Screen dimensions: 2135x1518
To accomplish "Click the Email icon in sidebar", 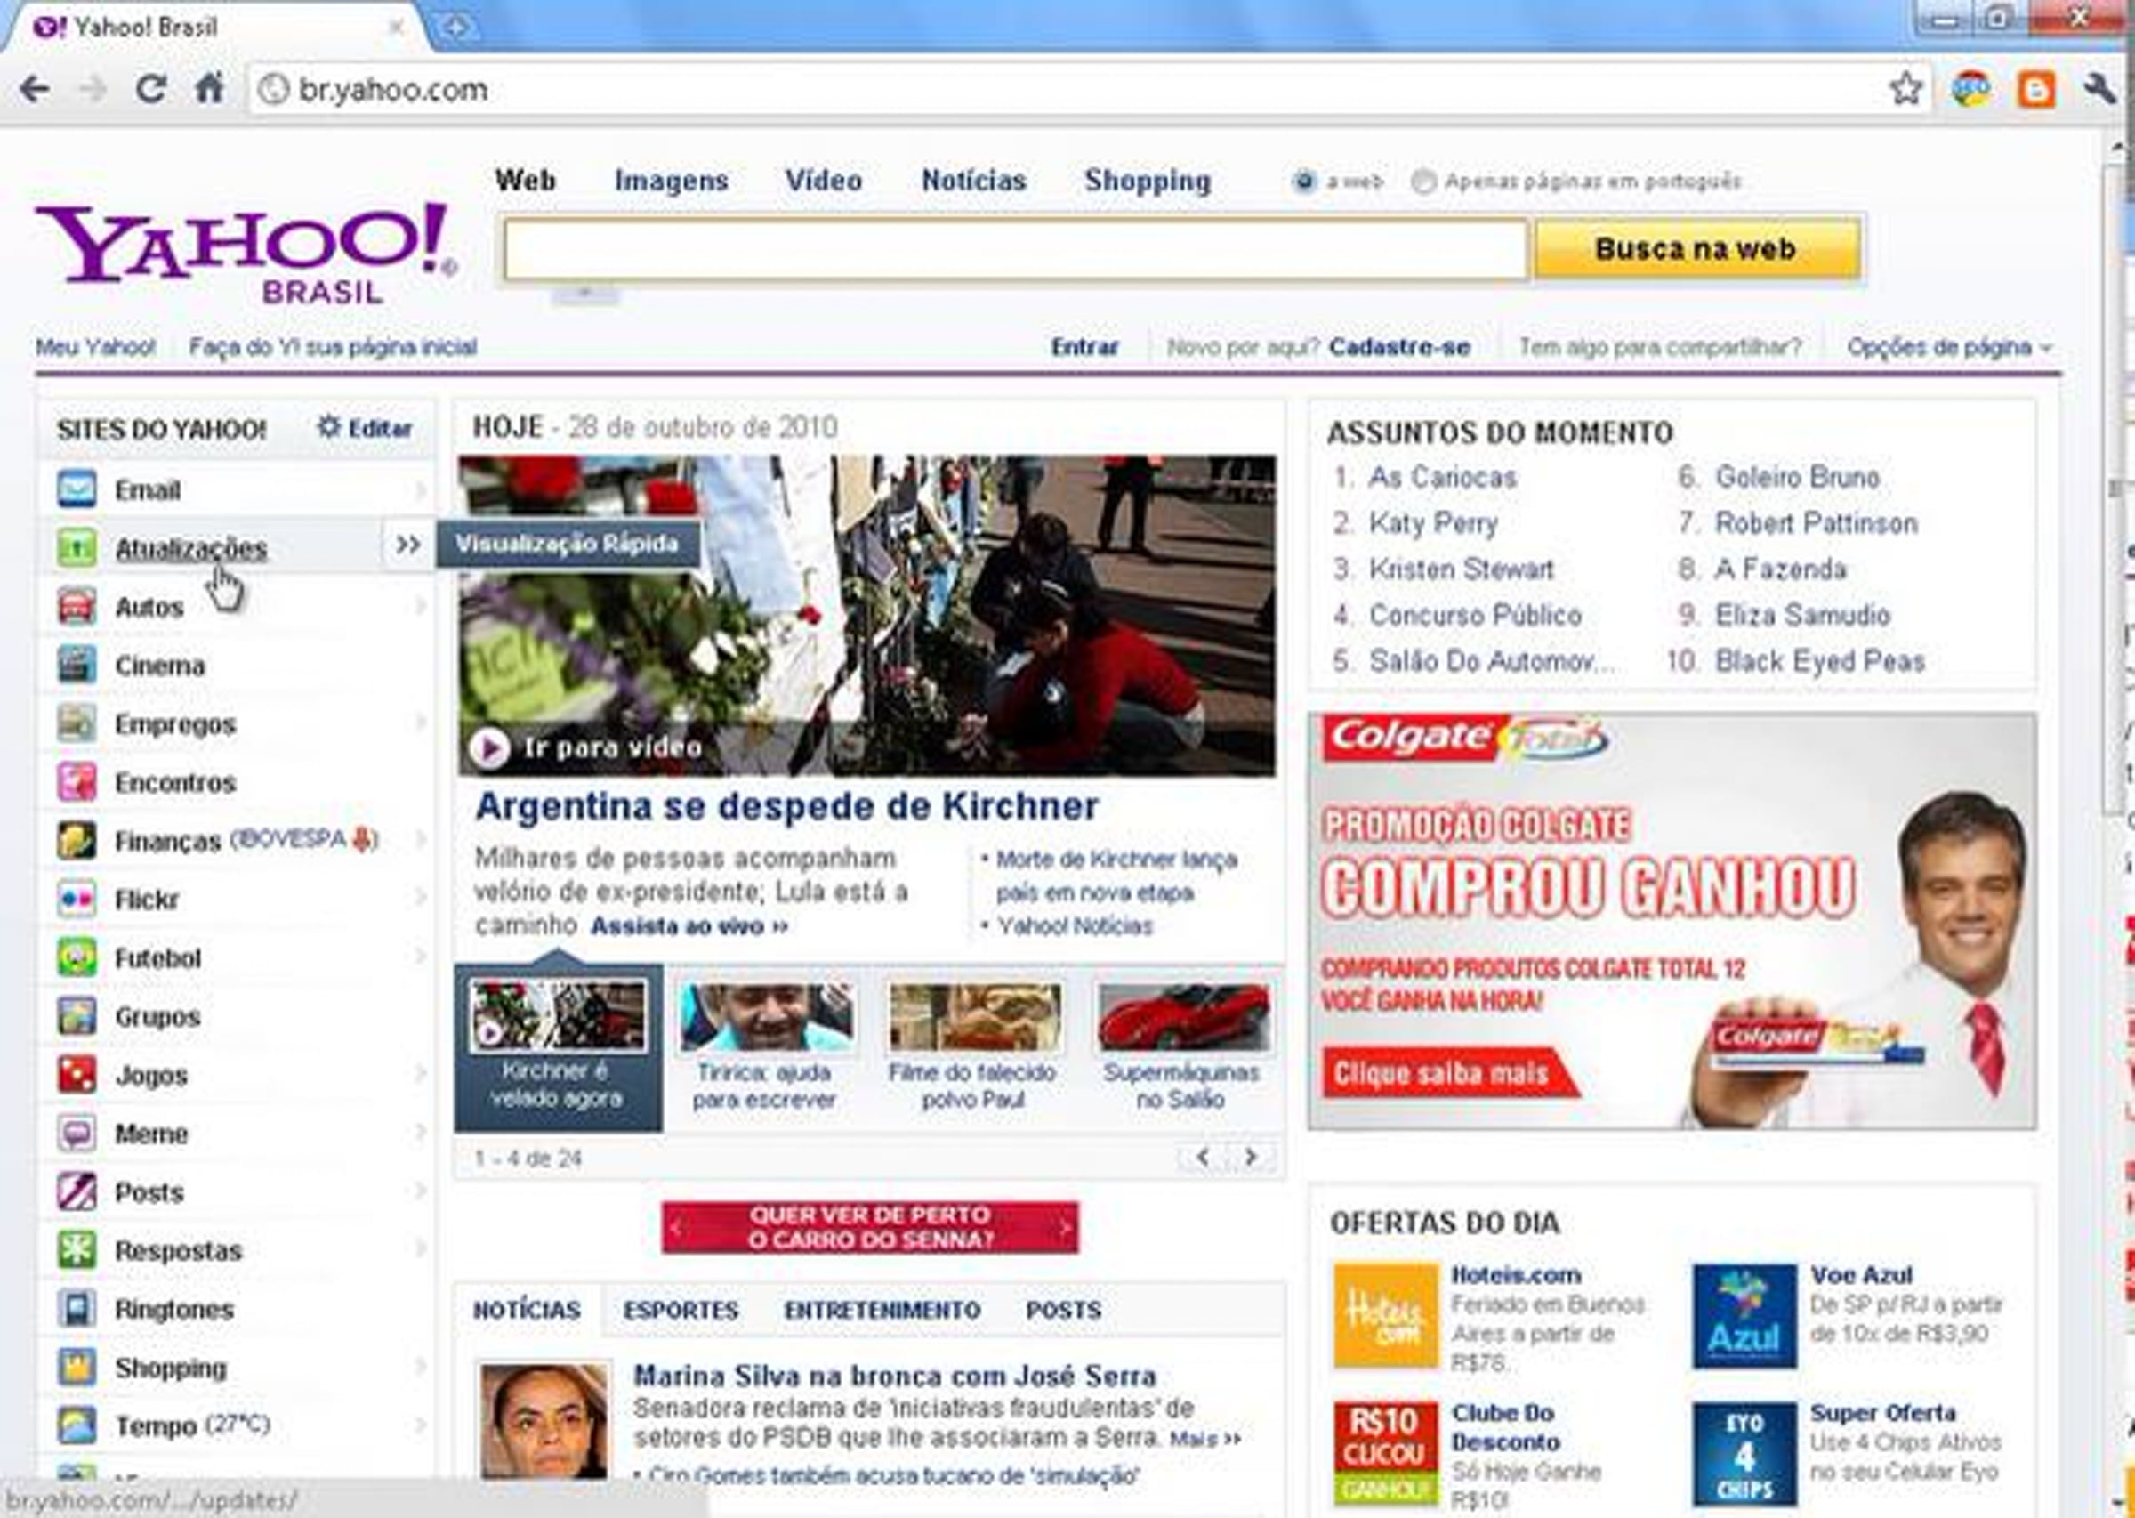I will click(x=76, y=489).
